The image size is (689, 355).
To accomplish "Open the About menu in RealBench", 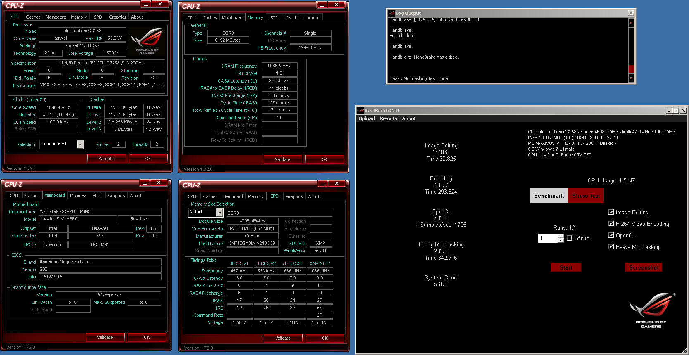I will 409,118.
